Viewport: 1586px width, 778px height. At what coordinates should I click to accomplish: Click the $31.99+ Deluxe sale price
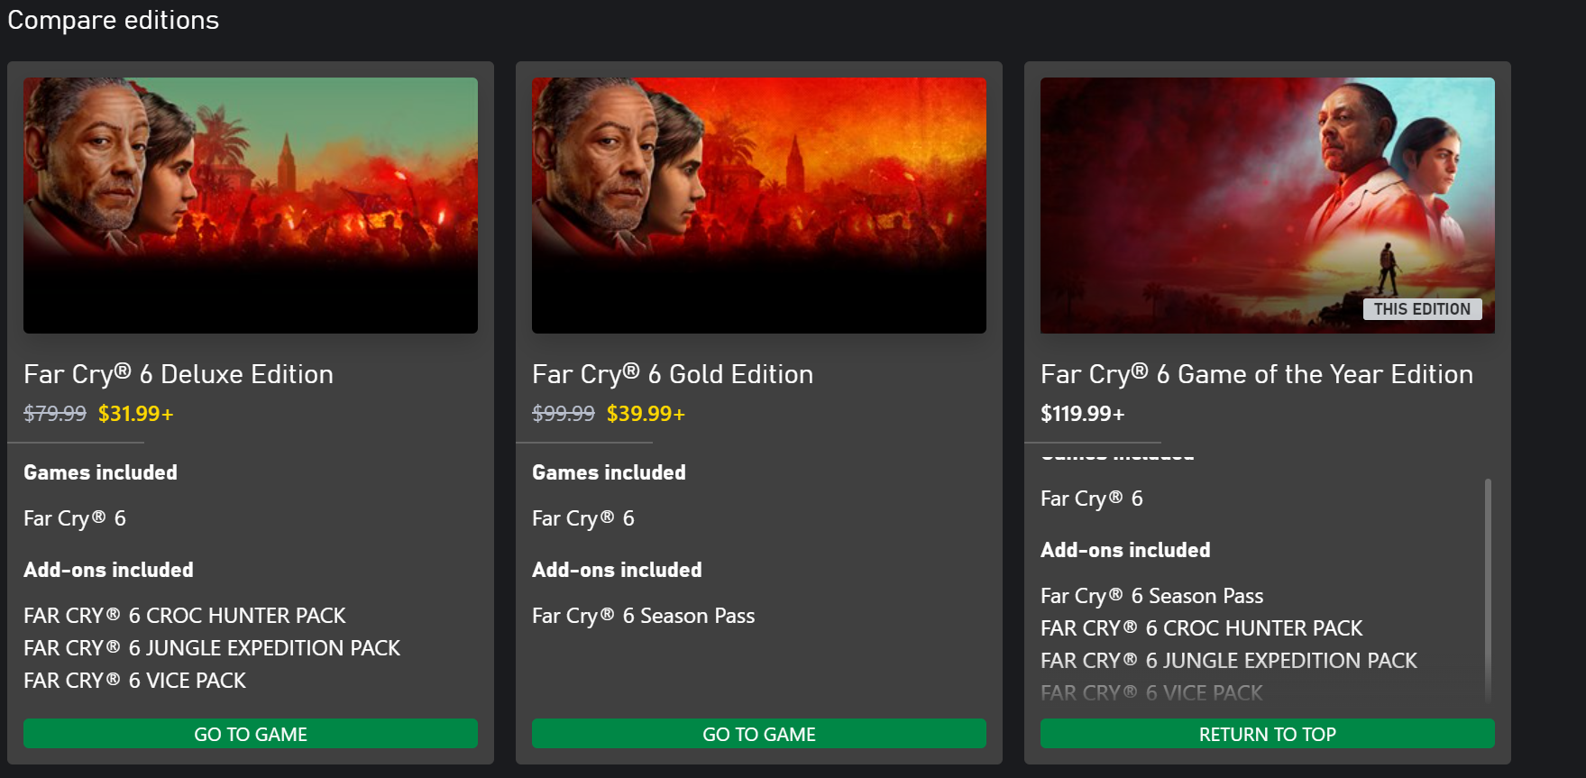(135, 414)
